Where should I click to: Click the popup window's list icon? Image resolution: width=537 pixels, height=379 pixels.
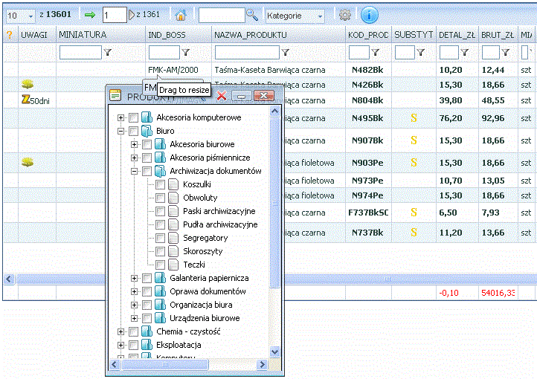[115, 95]
